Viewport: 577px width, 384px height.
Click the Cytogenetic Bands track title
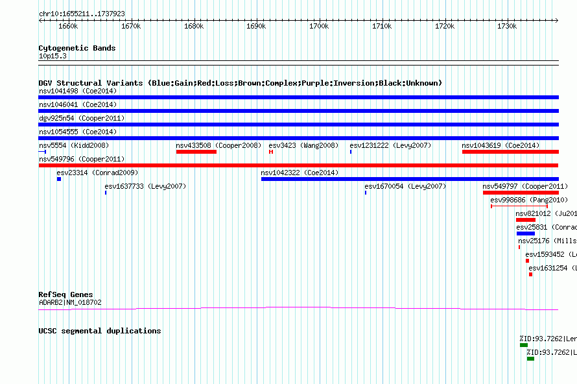(77, 48)
